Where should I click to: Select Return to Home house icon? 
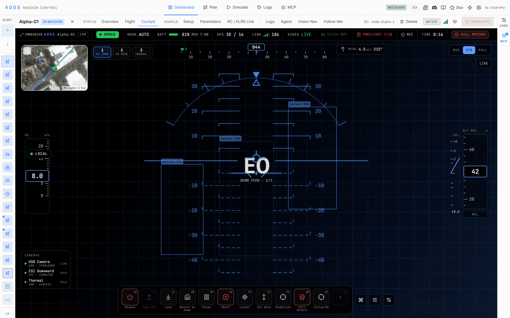pyautogui.click(x=187, y=297)
